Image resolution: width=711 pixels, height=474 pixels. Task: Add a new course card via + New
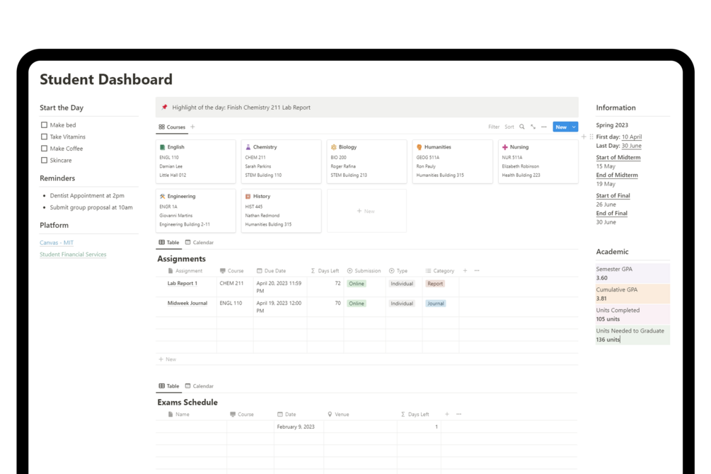tap(366, 211)
